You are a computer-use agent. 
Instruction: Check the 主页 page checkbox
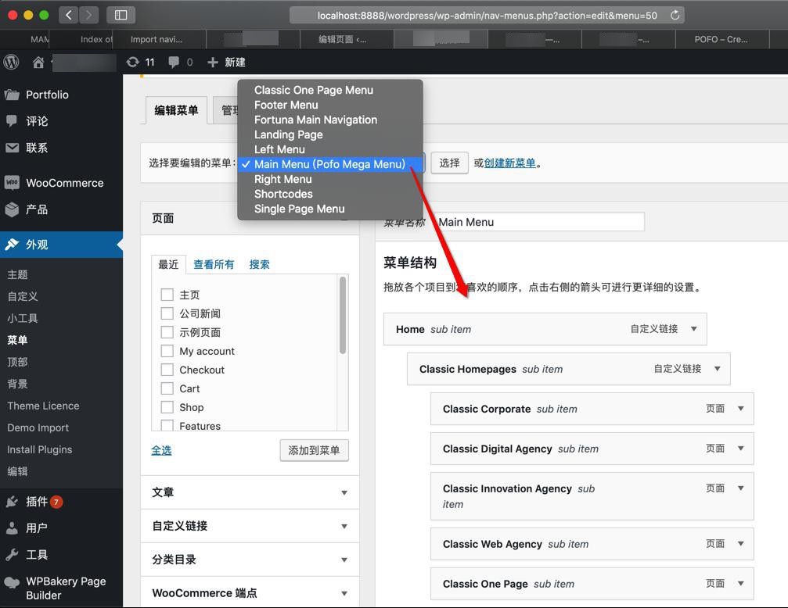pos(167,295)
